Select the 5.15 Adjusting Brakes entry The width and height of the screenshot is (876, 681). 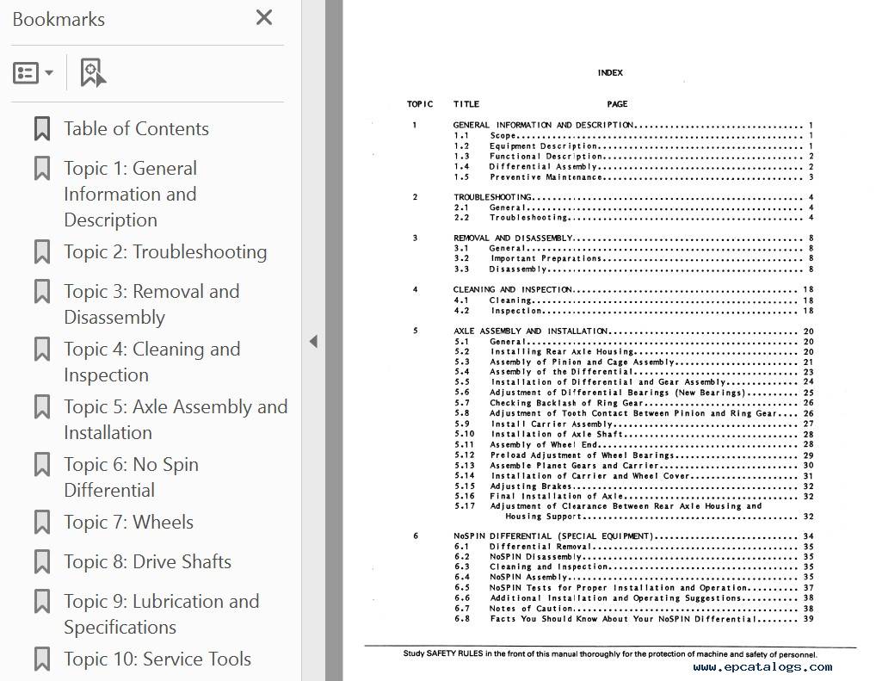(633, 486)
